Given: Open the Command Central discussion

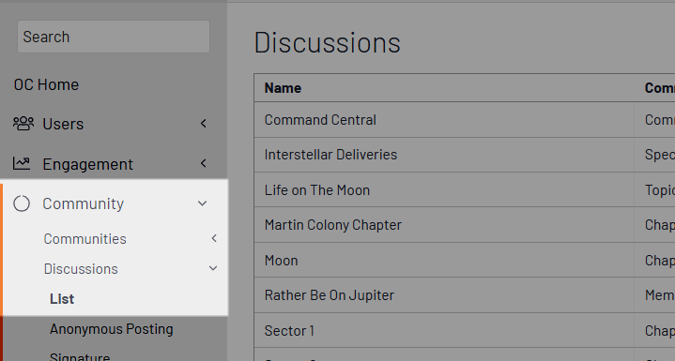Looking at the screenshot, I should point(320,120).
